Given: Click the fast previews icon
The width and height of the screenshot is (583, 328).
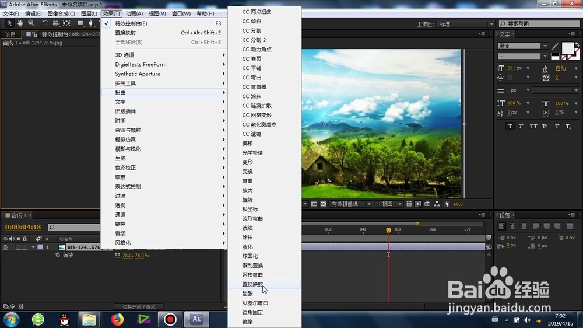Looking at the screenshot, I should click(418, 204).
